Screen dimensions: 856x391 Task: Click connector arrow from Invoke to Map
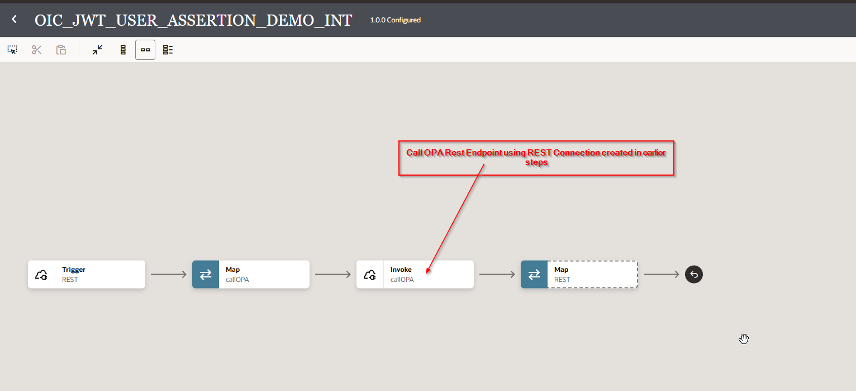click(x=497, y=275)
